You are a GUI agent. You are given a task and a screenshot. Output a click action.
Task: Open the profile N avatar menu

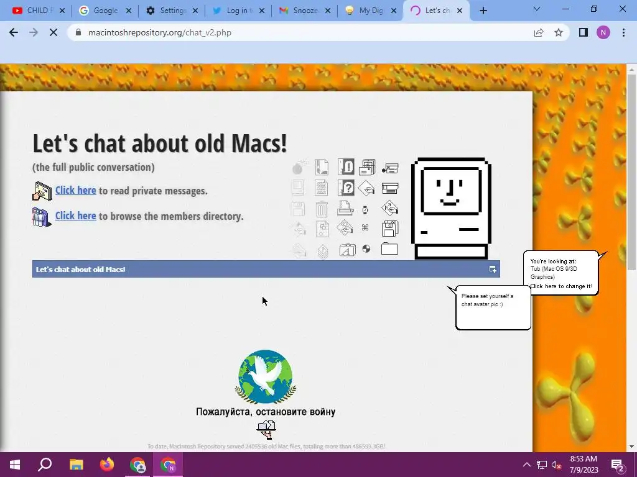pyautogui.click(x=603, y=32)
